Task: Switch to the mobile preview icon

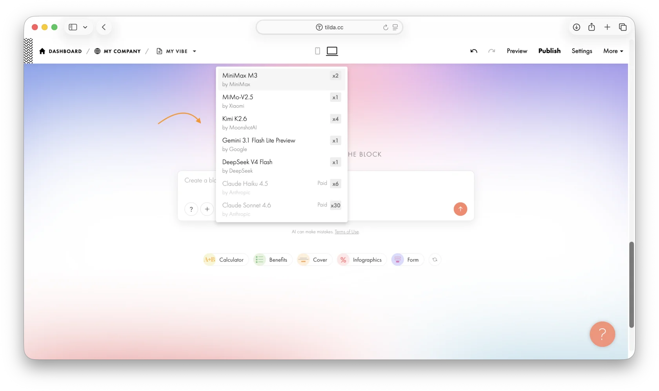Action: [317, 51]
